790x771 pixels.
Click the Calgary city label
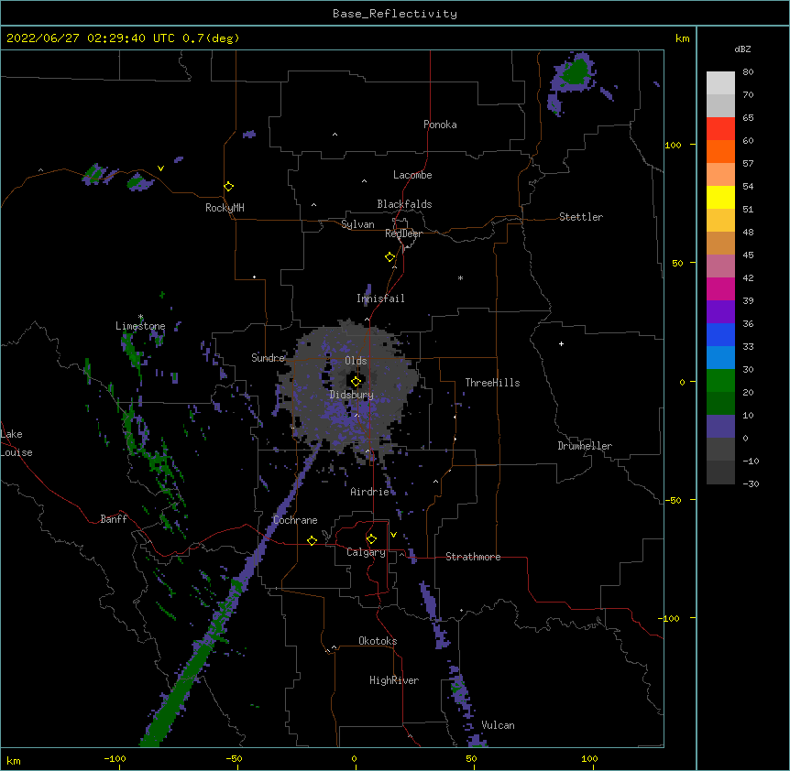pos(366,552)
